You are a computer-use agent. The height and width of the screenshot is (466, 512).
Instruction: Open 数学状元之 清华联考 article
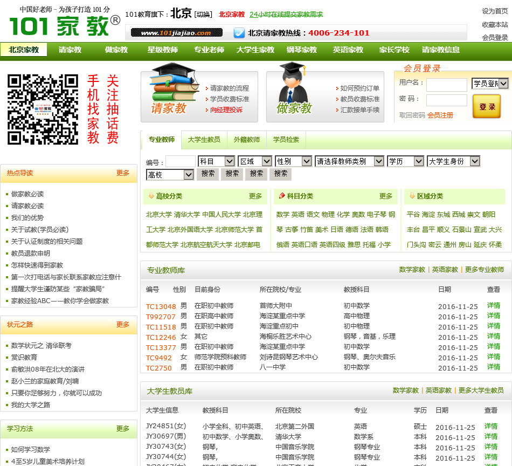point(41,346)
